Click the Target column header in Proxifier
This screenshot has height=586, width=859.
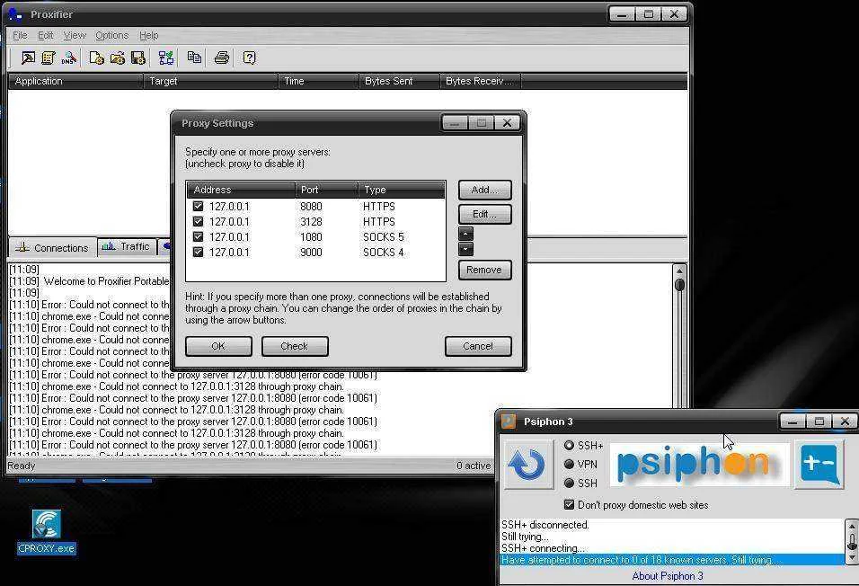tap(210, 81)
